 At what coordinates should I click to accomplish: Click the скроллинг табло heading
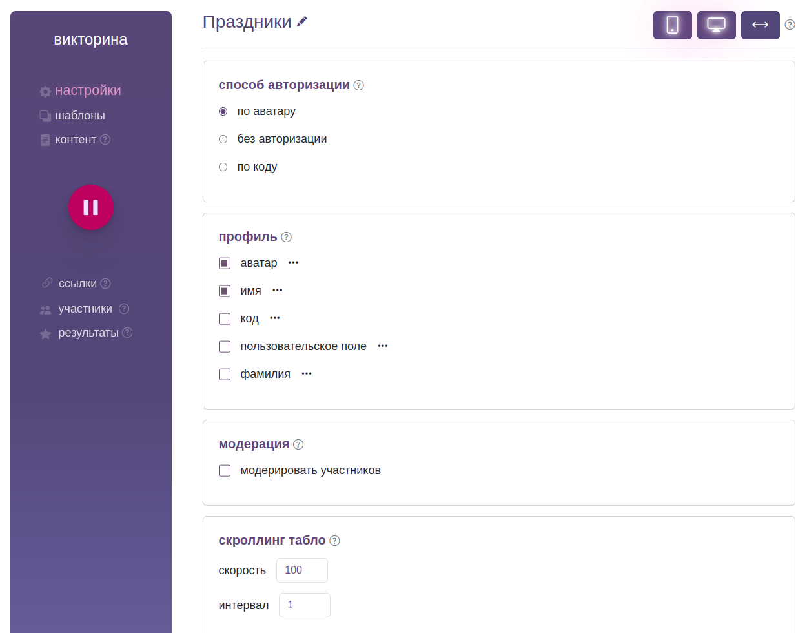272,540
